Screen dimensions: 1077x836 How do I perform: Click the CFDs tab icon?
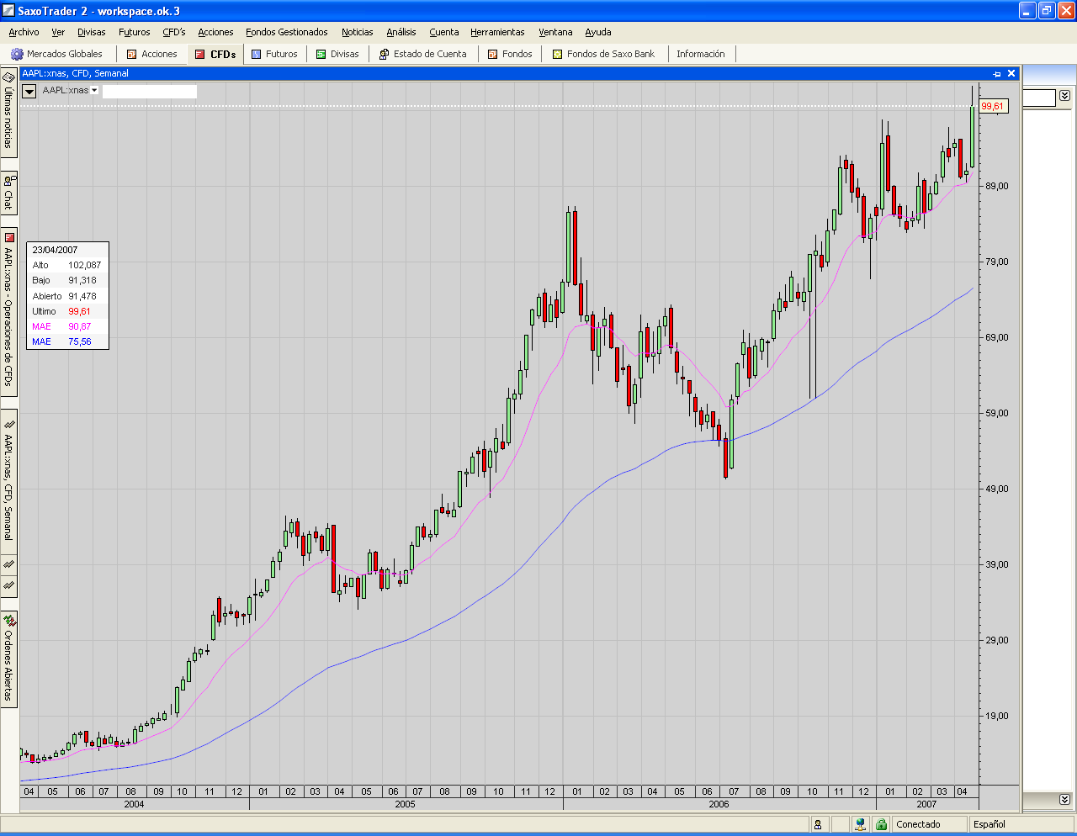pyautogui.click(x=199, y=54)
